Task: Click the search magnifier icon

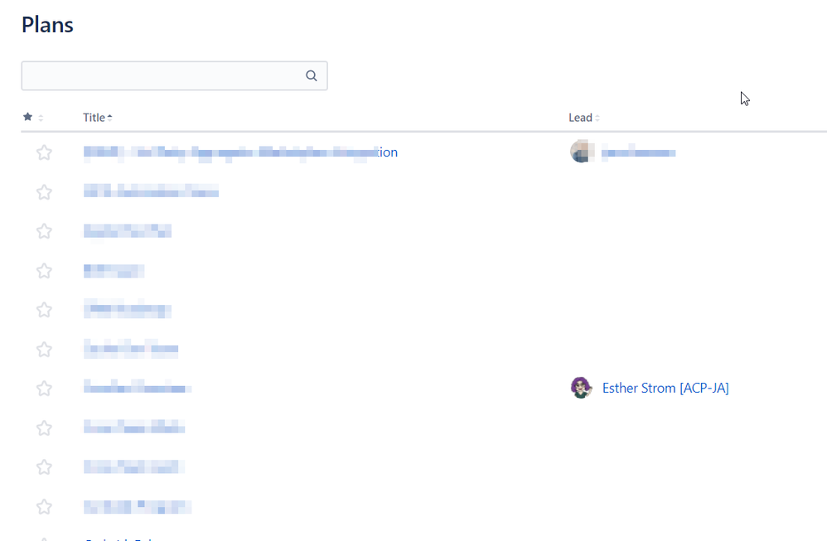Action: [x=311, y=75]
